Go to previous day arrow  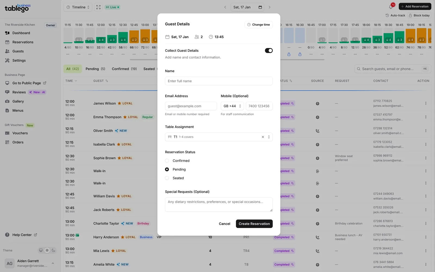click(x=225, y=7)
